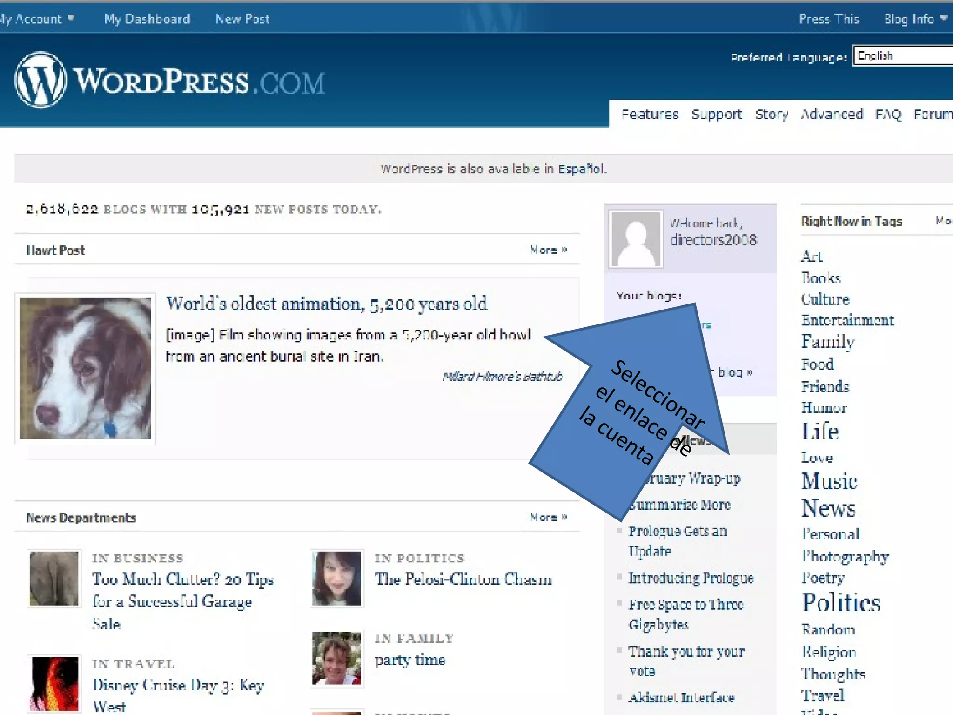Click the In Politics author thumbnail
This screenshot has height=715, width=953.
pyautogui.click(x=336, y=578)
